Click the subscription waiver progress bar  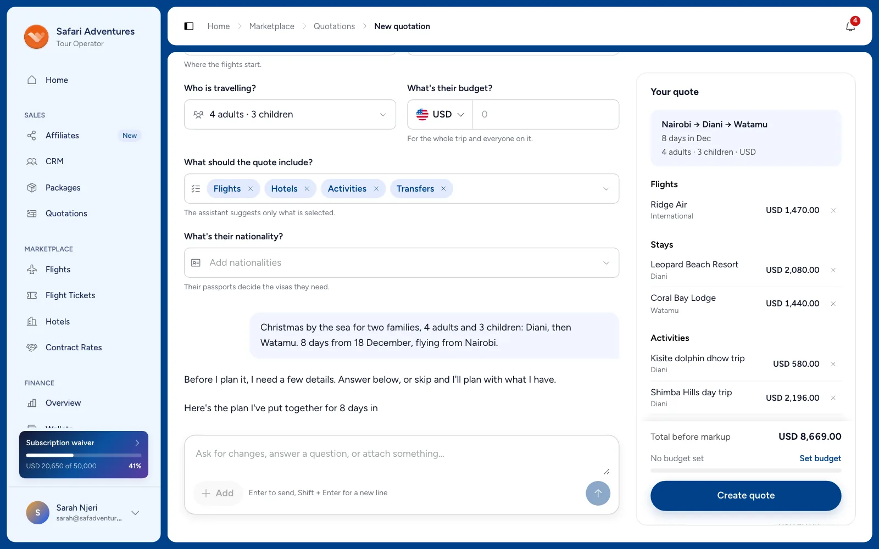click(x=84, y=455)
